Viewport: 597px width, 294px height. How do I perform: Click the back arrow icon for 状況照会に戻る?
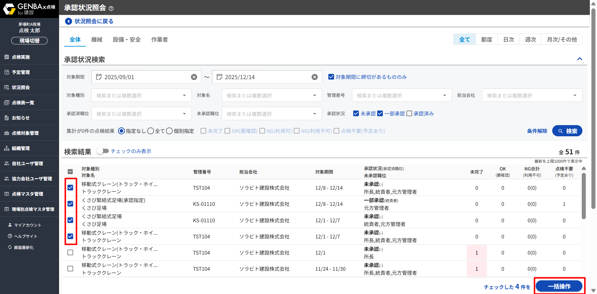click(x=68, y=21)
